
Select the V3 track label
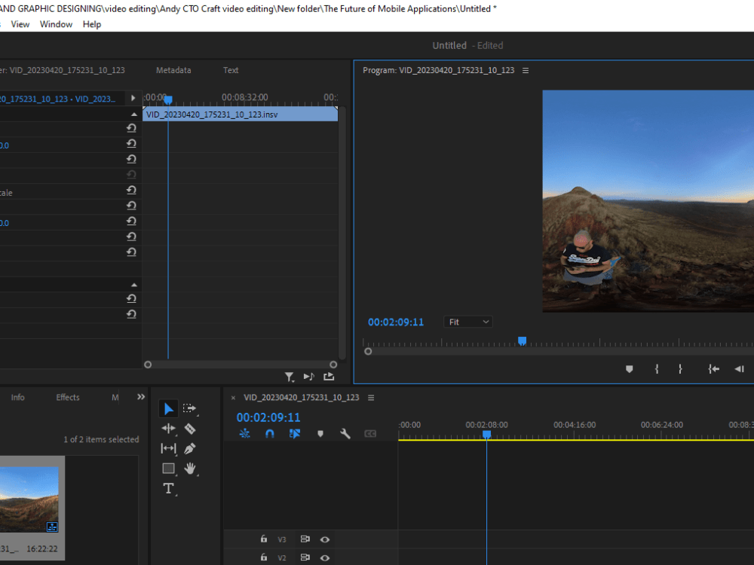(x=282, y=539)
